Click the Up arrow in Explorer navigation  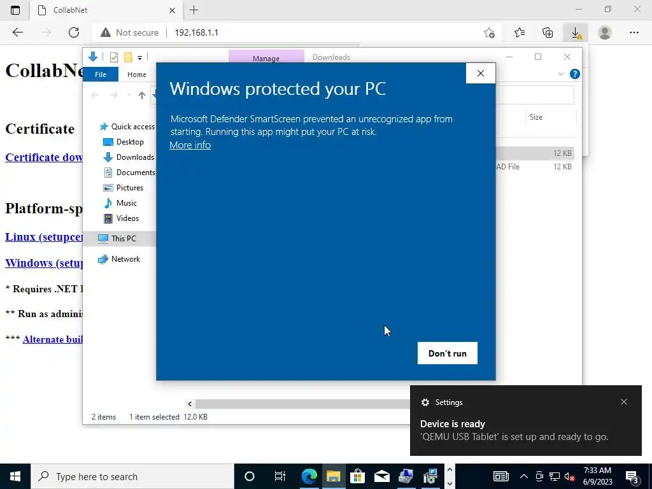point(142,96)
